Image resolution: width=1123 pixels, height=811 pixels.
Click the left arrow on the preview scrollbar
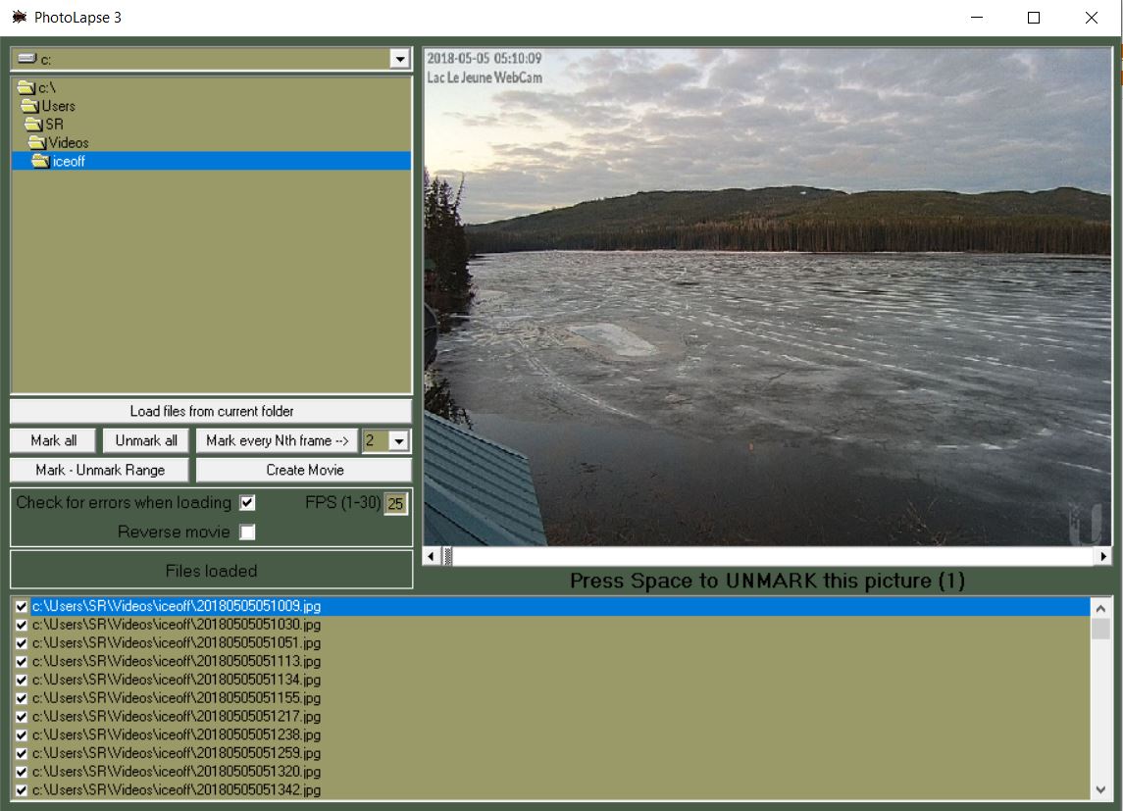point(429,554)
